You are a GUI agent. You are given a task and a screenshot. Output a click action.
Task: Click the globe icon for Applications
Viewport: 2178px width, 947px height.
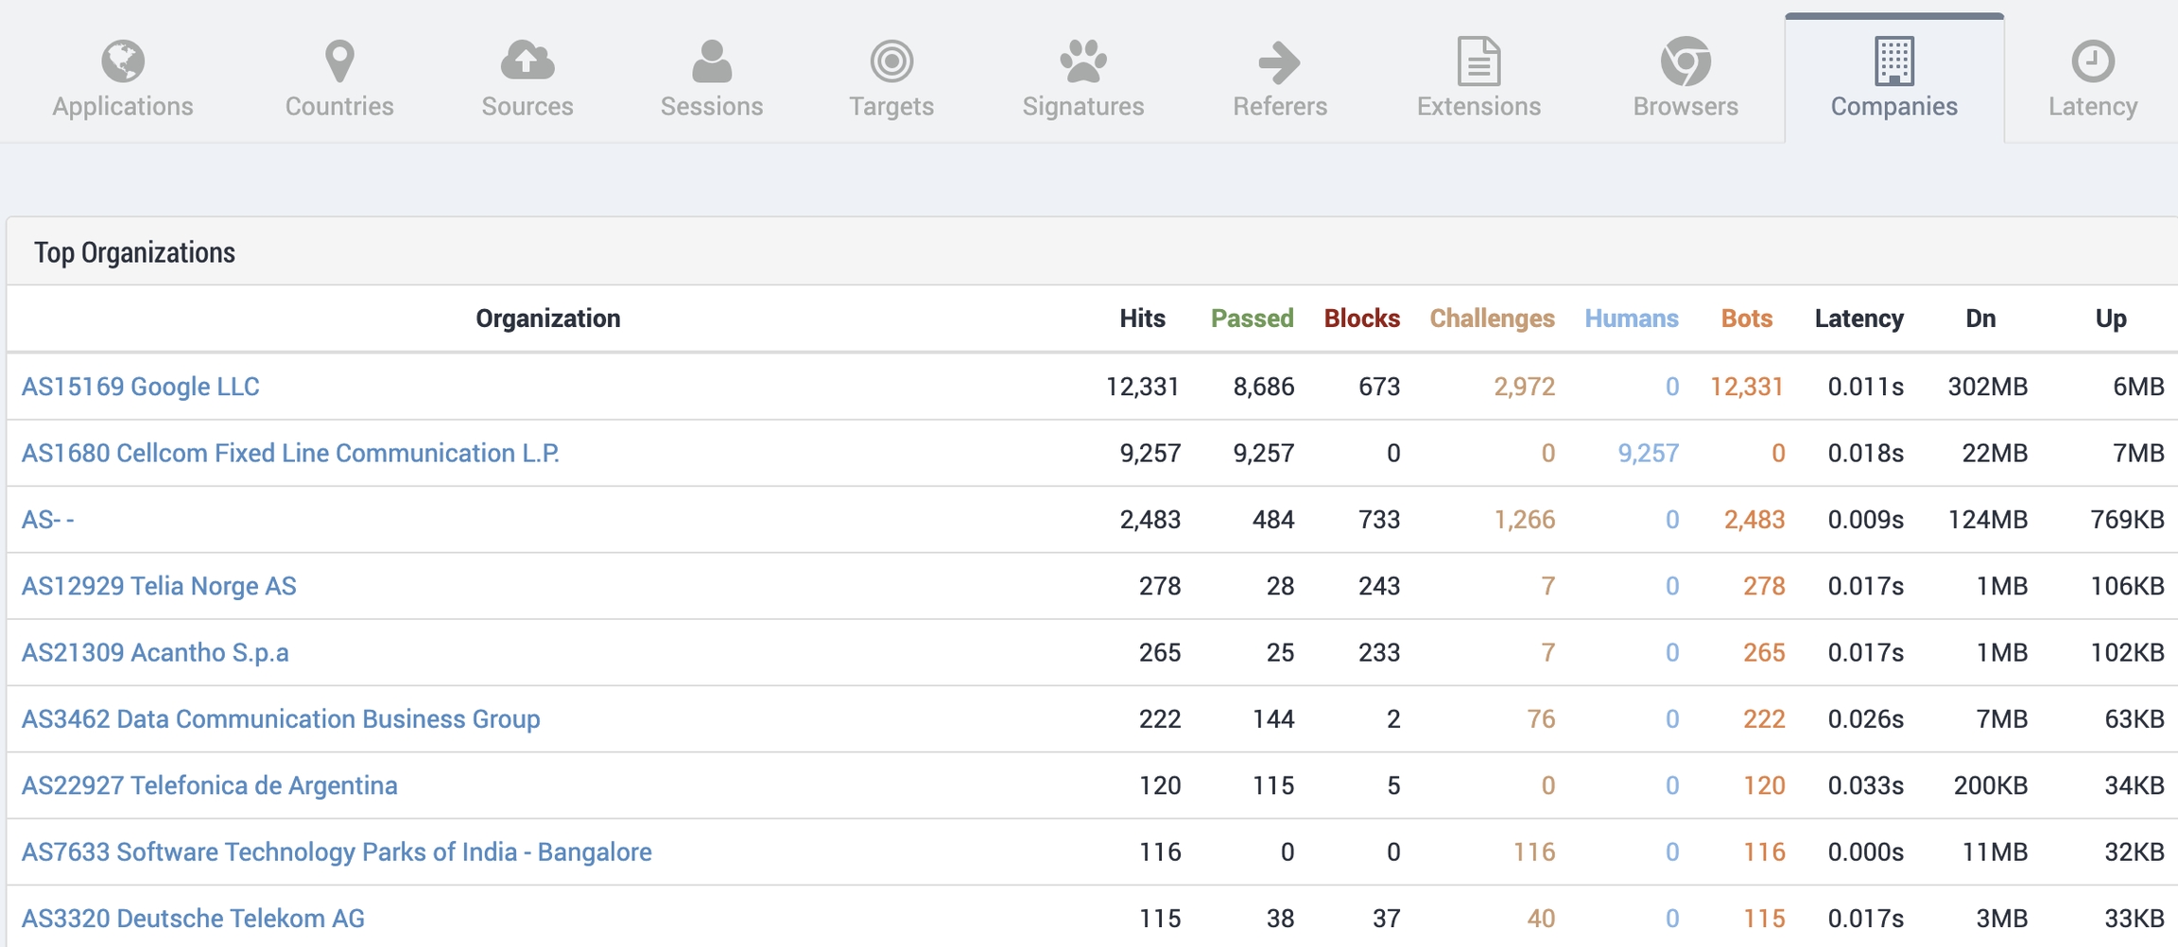click(x=123, y=61)
